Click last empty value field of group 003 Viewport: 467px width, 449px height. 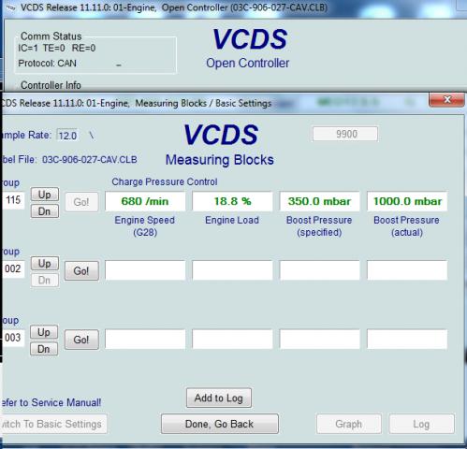point(407,340)
